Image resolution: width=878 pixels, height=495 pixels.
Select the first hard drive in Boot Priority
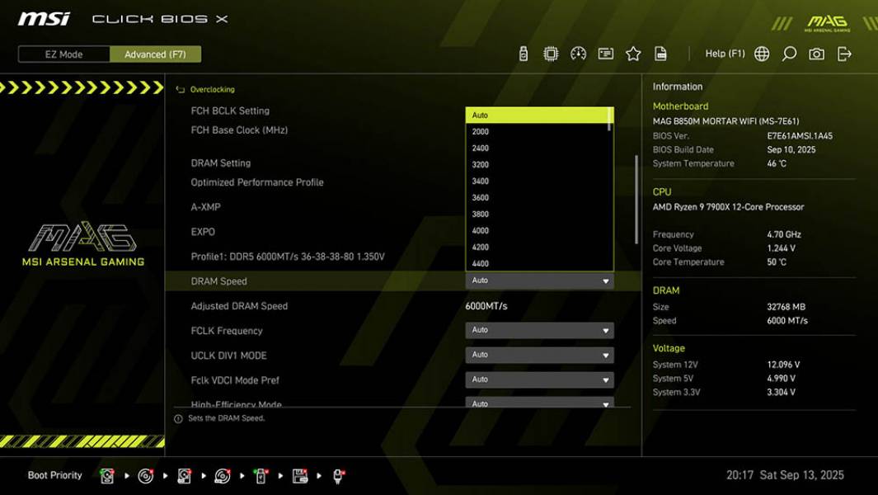tap(107, 474)
